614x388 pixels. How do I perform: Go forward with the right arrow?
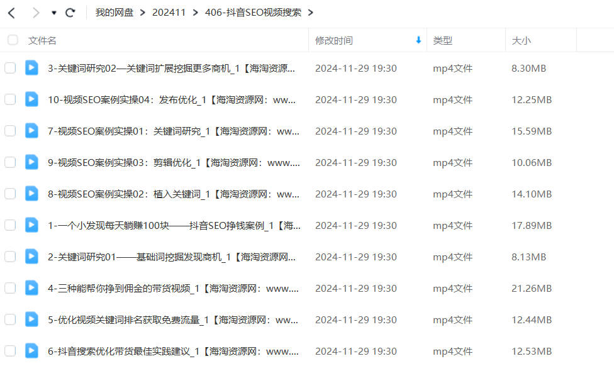36,13
